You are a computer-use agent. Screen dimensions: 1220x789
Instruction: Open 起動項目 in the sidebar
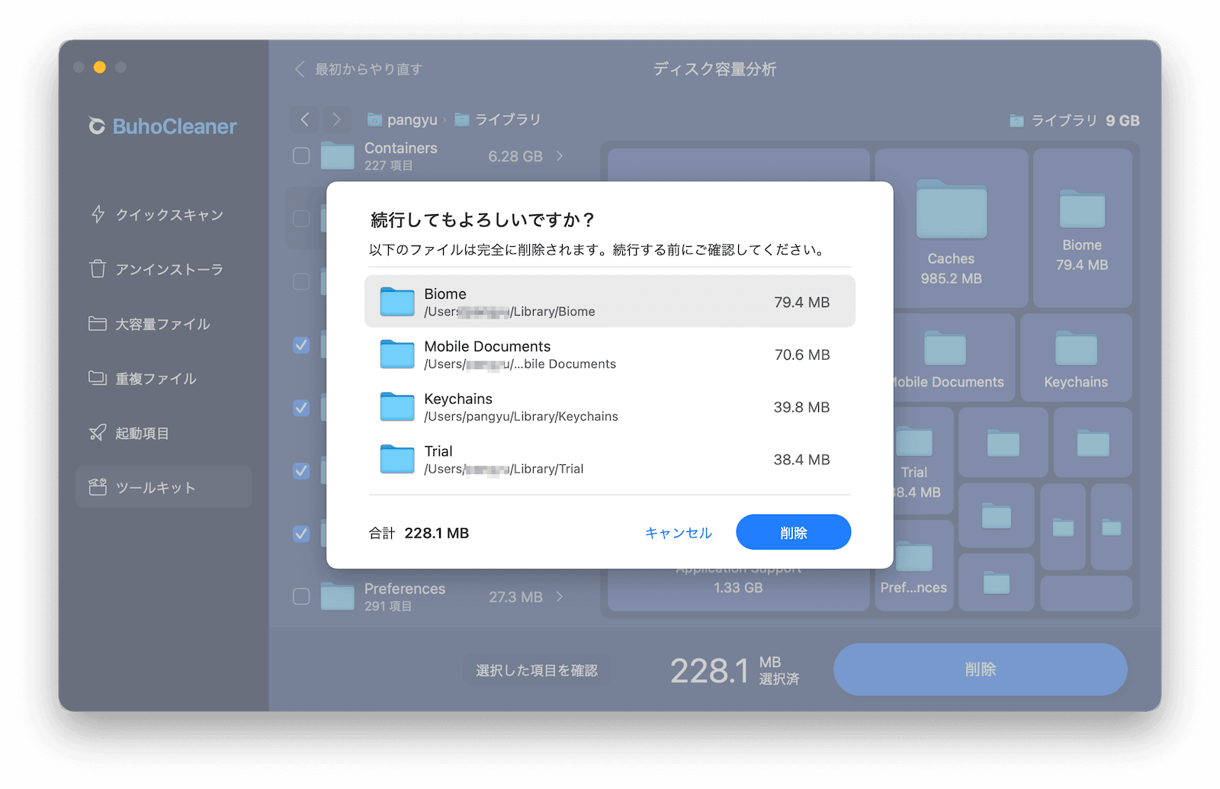pos(163,433)
